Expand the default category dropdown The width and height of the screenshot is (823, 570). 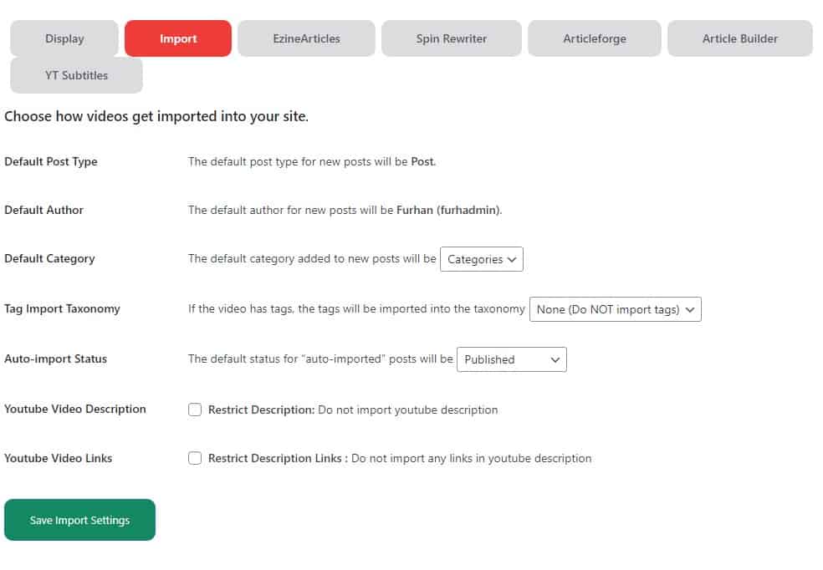click(x=482, y=259)
